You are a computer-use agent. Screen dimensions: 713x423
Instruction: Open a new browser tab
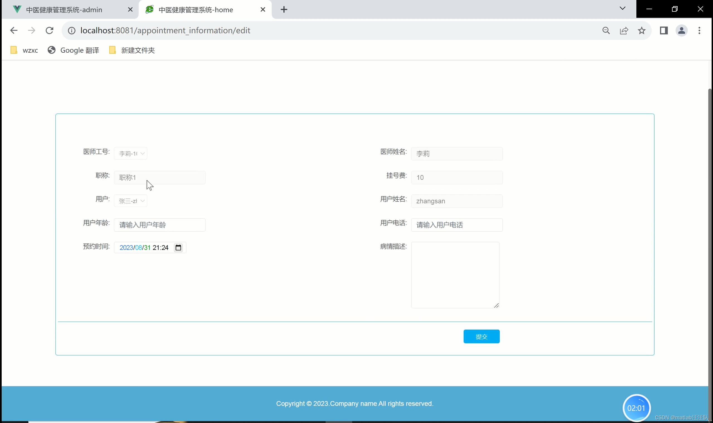point(284,10)
